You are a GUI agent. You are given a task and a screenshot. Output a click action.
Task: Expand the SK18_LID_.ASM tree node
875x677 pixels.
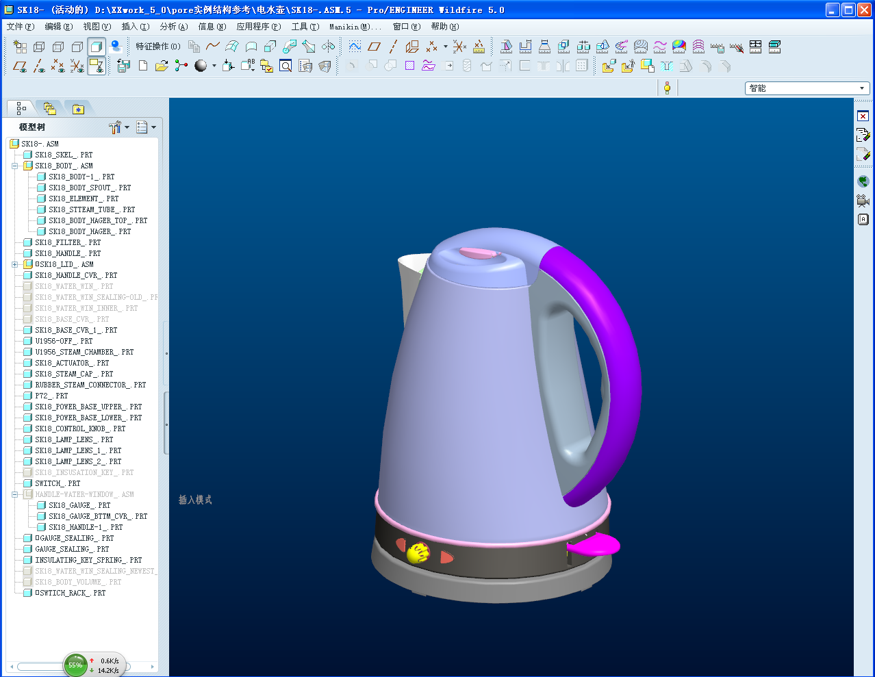click(14, 264)
